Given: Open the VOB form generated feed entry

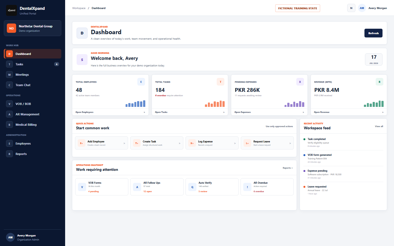Looking at the screenshot, I should [x=343, y=158].
